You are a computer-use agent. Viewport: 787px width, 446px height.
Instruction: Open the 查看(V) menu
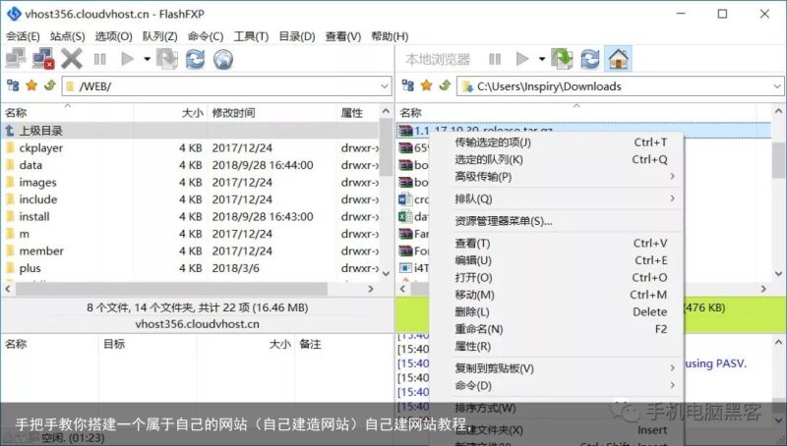coord(343,36)
